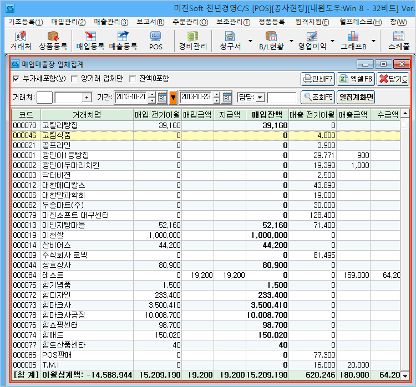Click the 거래처 code input field
Screen dimensions: 416x387
click(44, 98)
